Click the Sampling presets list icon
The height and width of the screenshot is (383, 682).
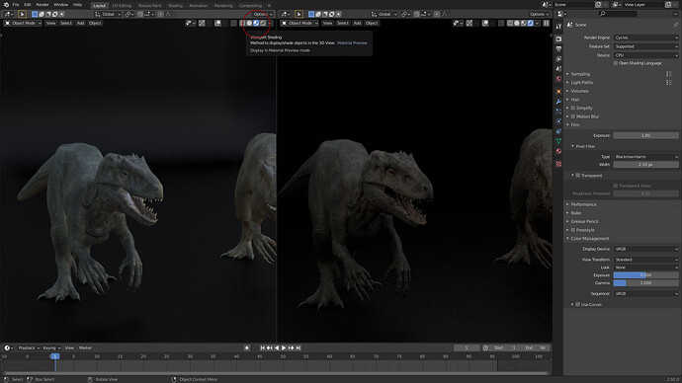[668, 74]
